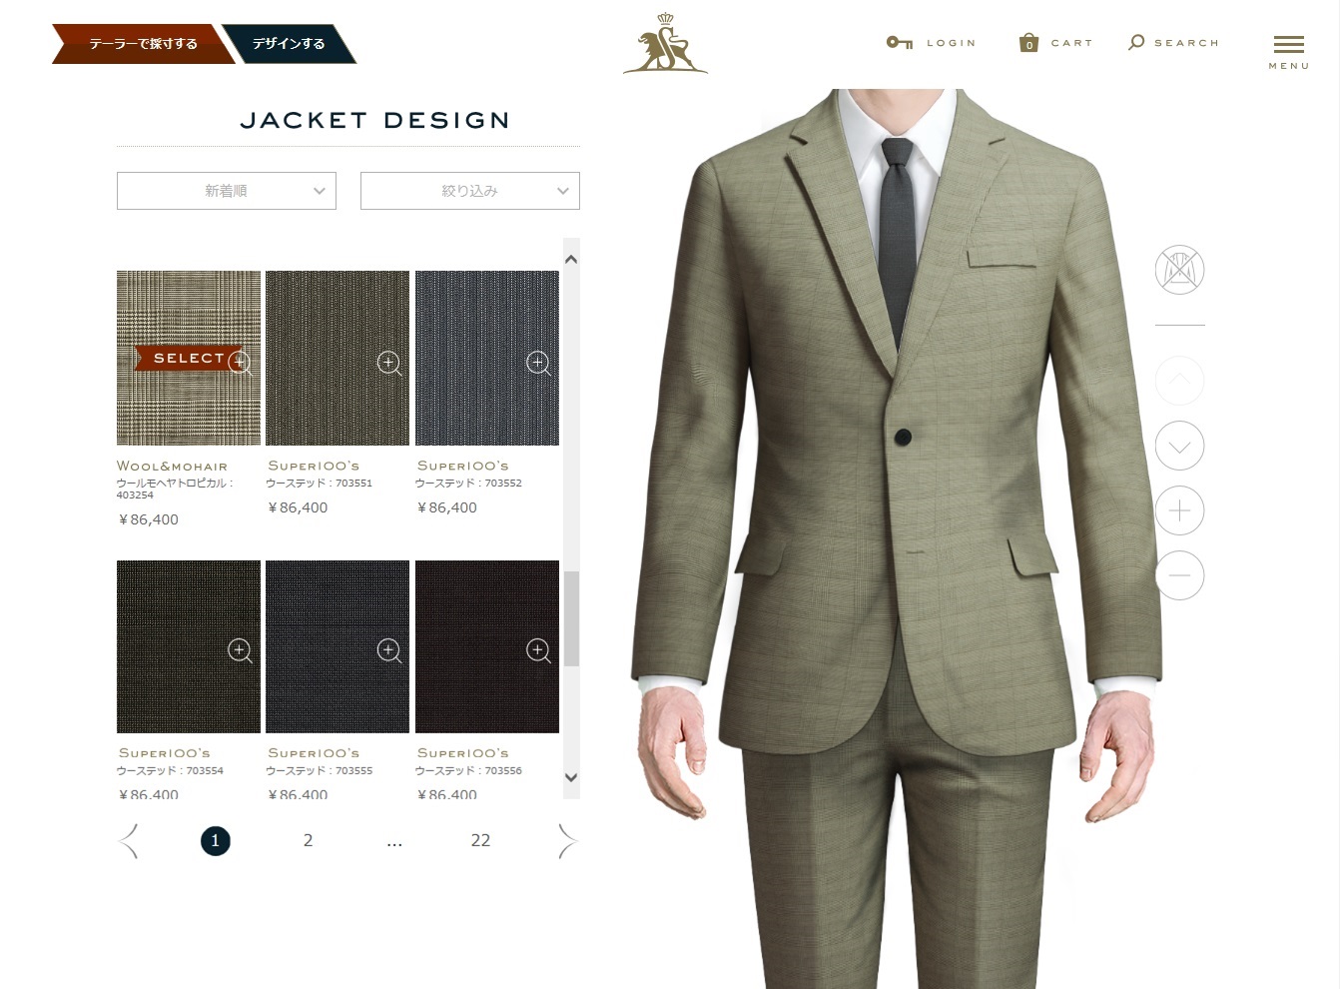Click the LOGIN key icon
This screenshot has height=989, width=1340.
(x=899, y=42)
